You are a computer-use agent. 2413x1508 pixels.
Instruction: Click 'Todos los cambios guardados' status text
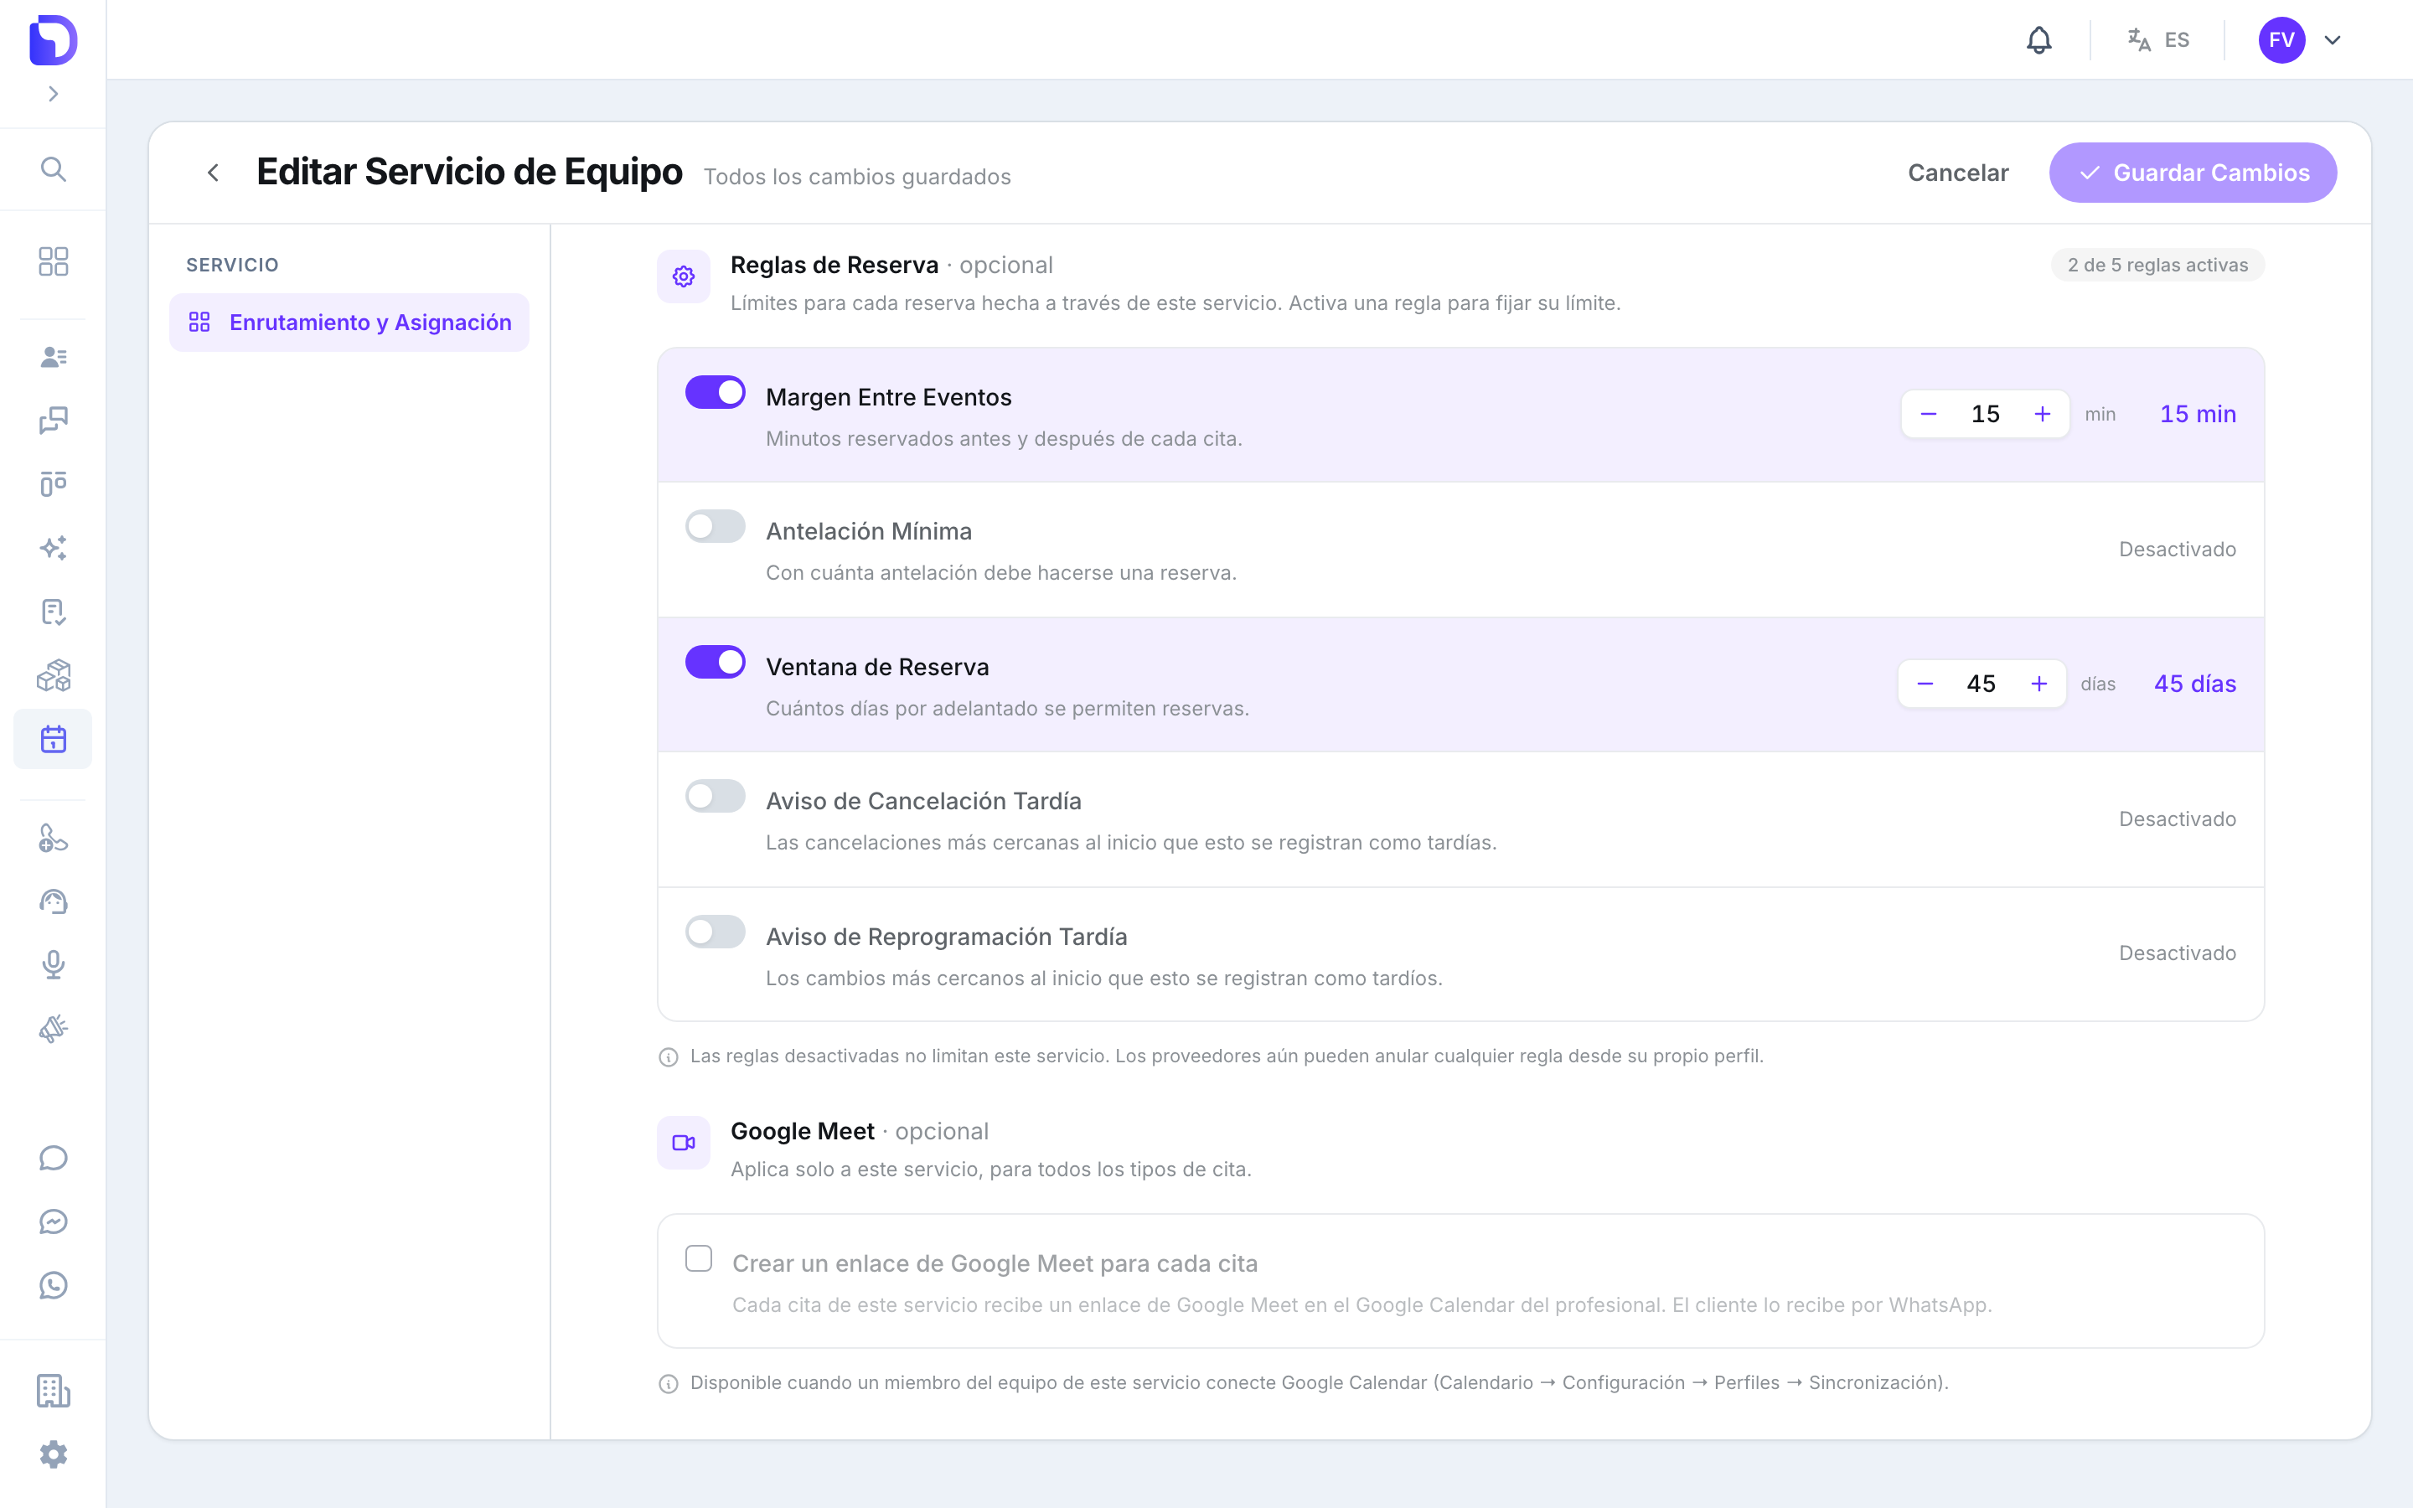pos(856,177)
